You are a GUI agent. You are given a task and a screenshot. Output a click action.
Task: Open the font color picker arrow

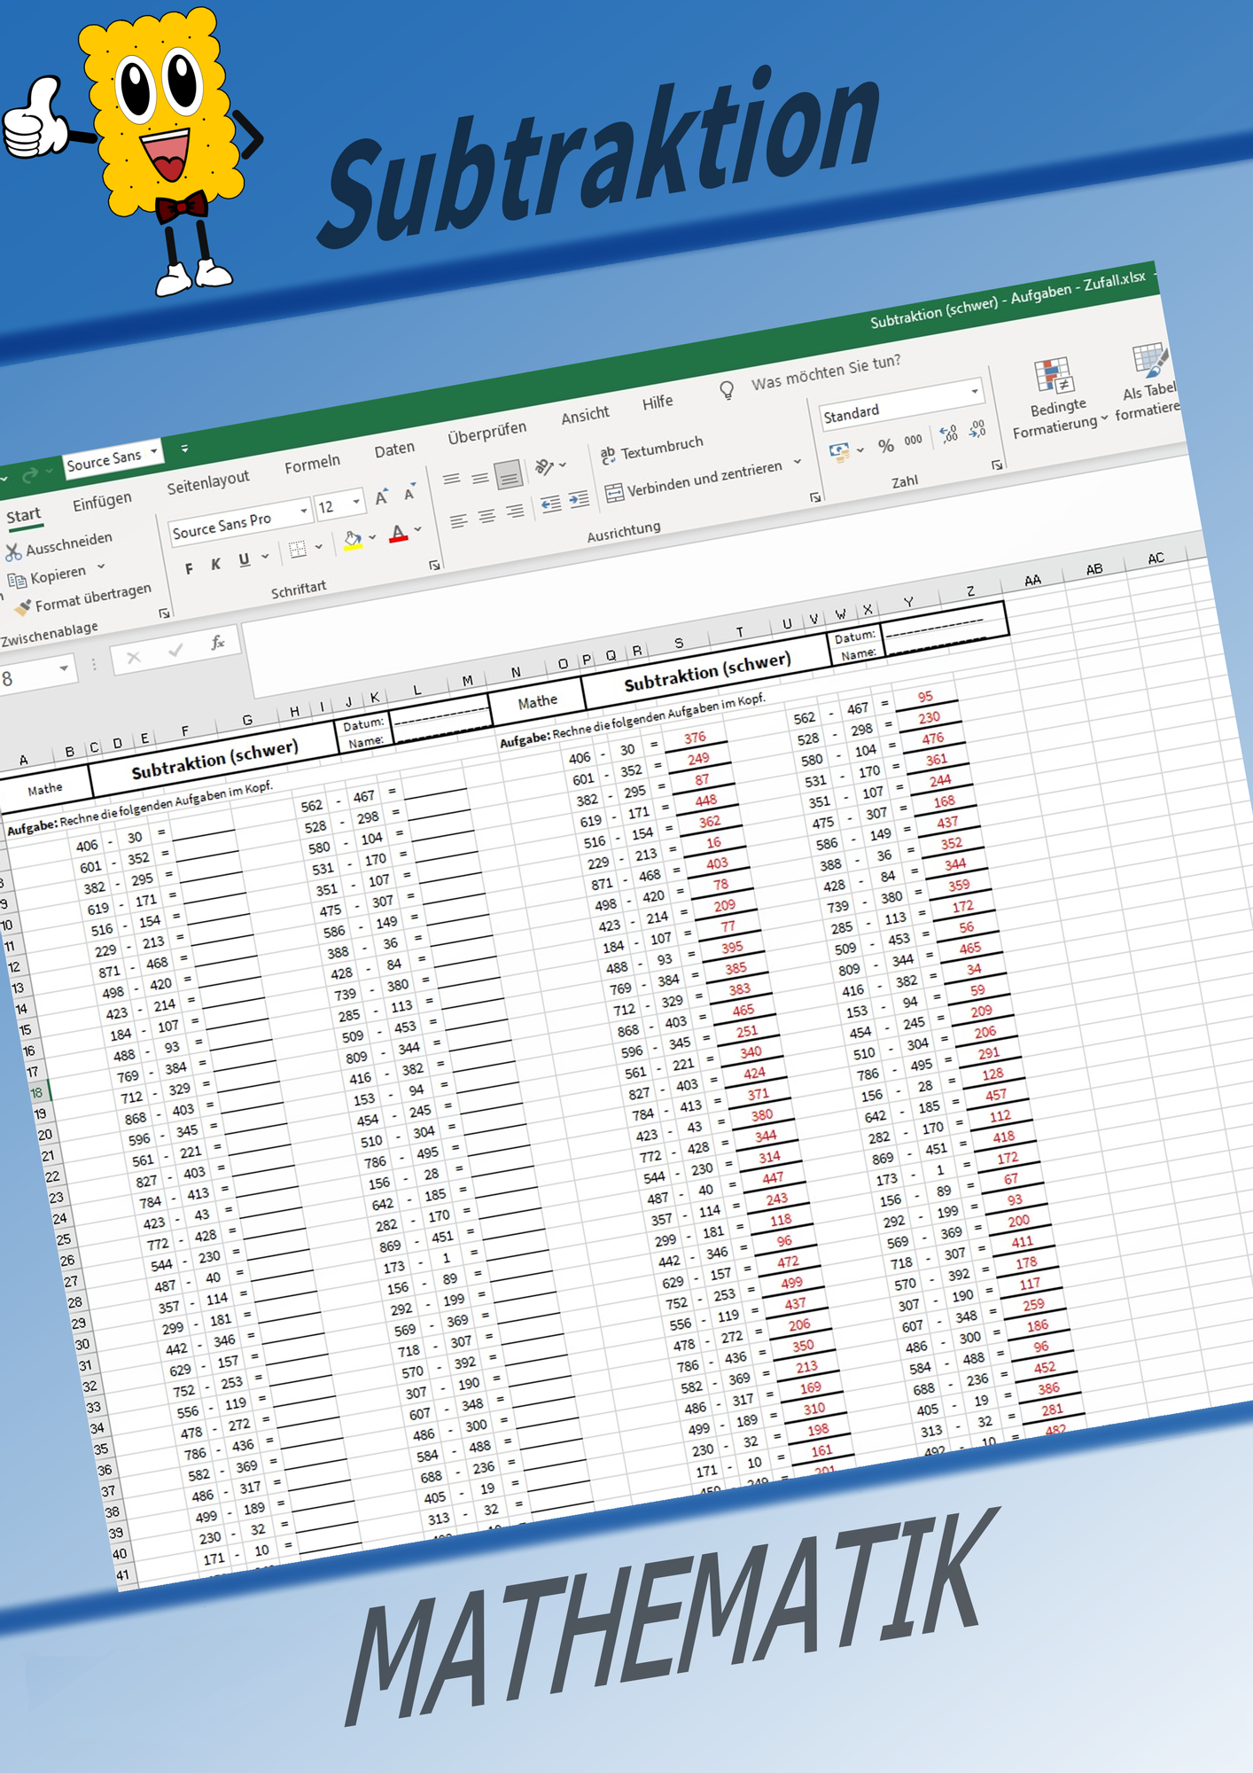point(418,530)
